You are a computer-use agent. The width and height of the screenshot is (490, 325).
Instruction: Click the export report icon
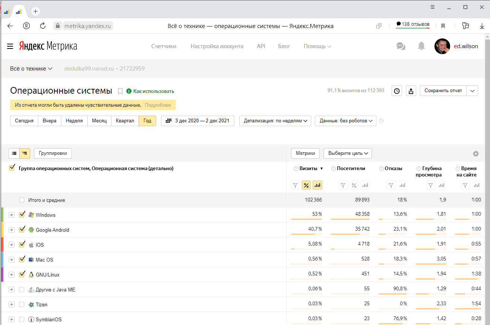click(x=411, y=91)
